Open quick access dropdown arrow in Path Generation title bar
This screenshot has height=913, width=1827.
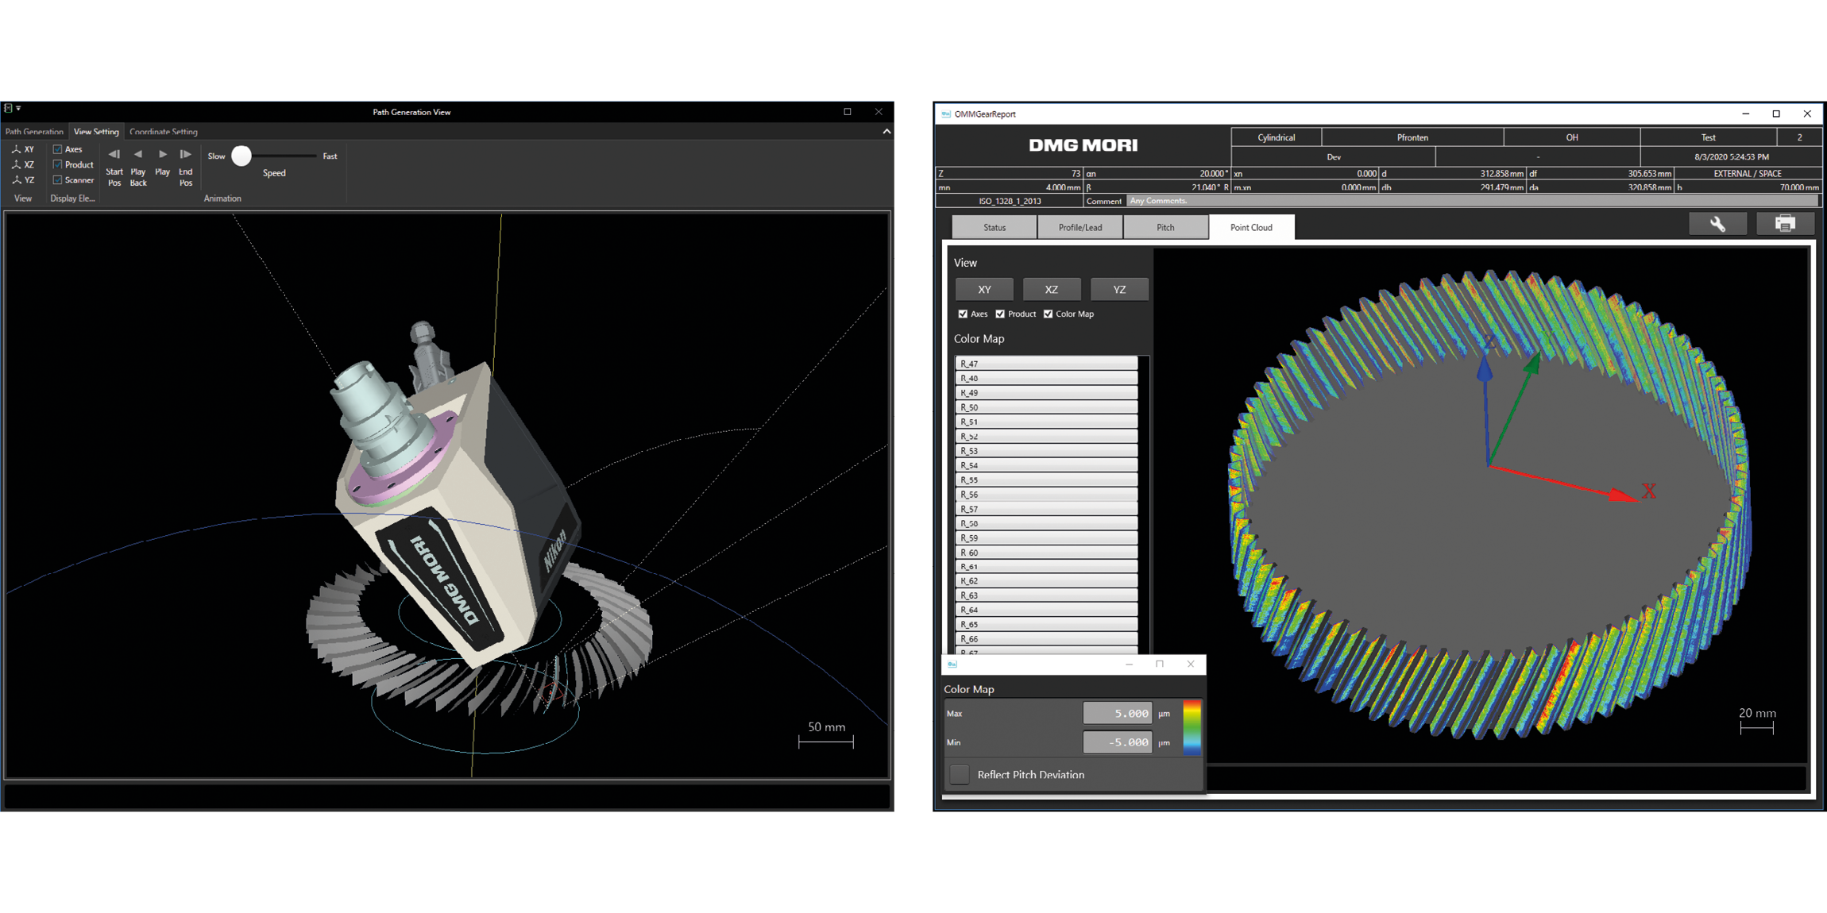click(18, 108)
